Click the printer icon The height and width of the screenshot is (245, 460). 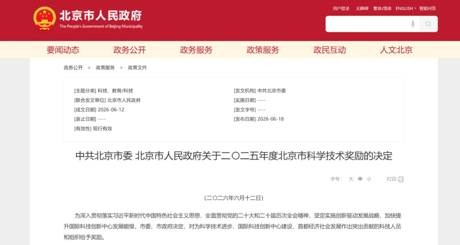[x=401, y=179]
